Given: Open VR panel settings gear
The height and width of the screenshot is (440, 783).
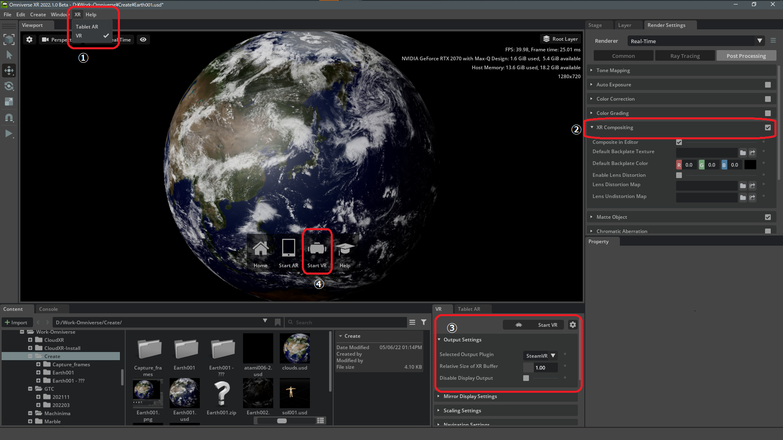Looking at the screenshot, I should [x=573, y=325].
